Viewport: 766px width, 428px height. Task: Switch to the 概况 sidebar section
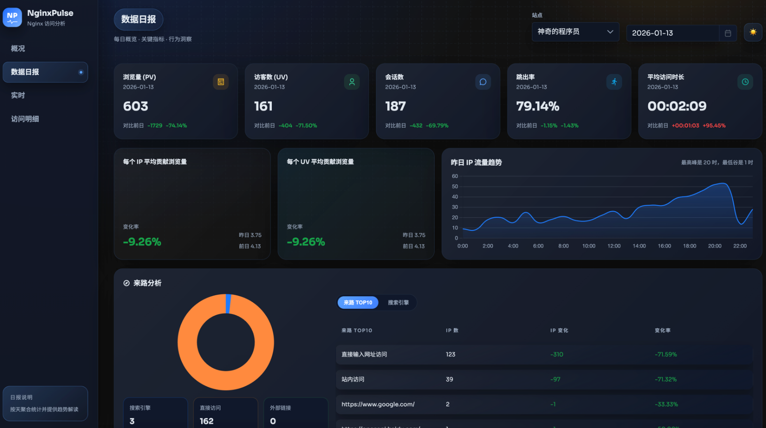pos(18,48)
